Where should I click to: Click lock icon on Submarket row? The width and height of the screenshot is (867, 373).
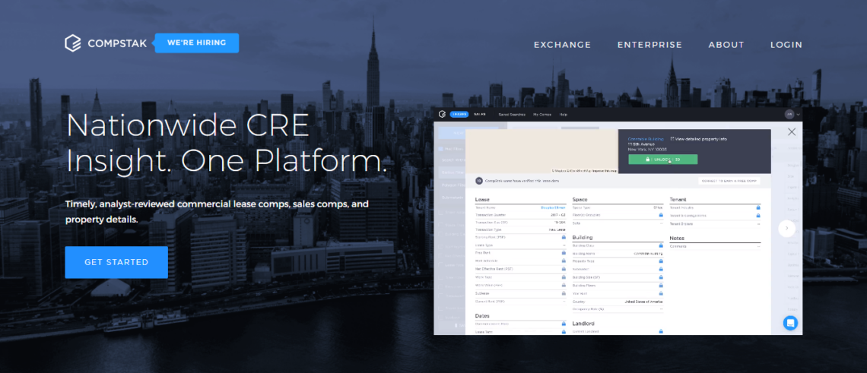pyautogui.click(x=661, y=269)
